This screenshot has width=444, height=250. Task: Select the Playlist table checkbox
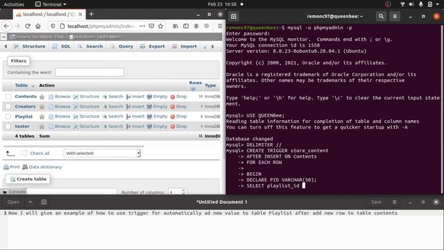(x=8, y=117)
